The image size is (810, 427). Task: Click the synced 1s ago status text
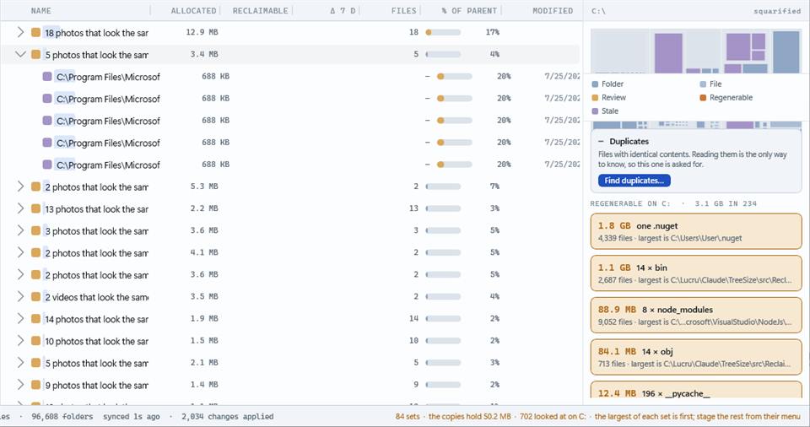132,416
